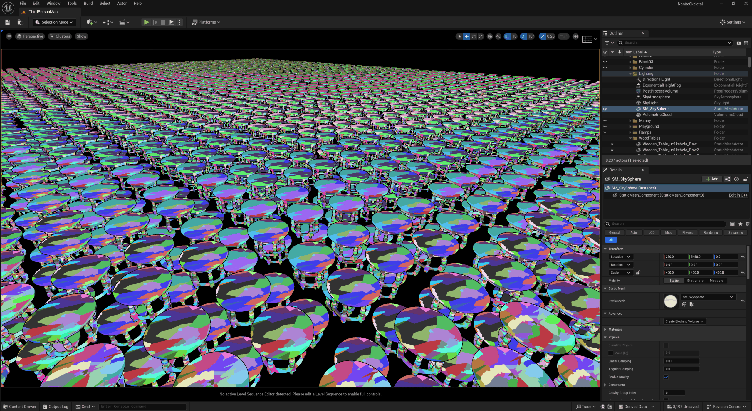The height and width of the screenshot is (411, 752).
Task: Toggle rotation angle snapping
Action: pos(523,36)
